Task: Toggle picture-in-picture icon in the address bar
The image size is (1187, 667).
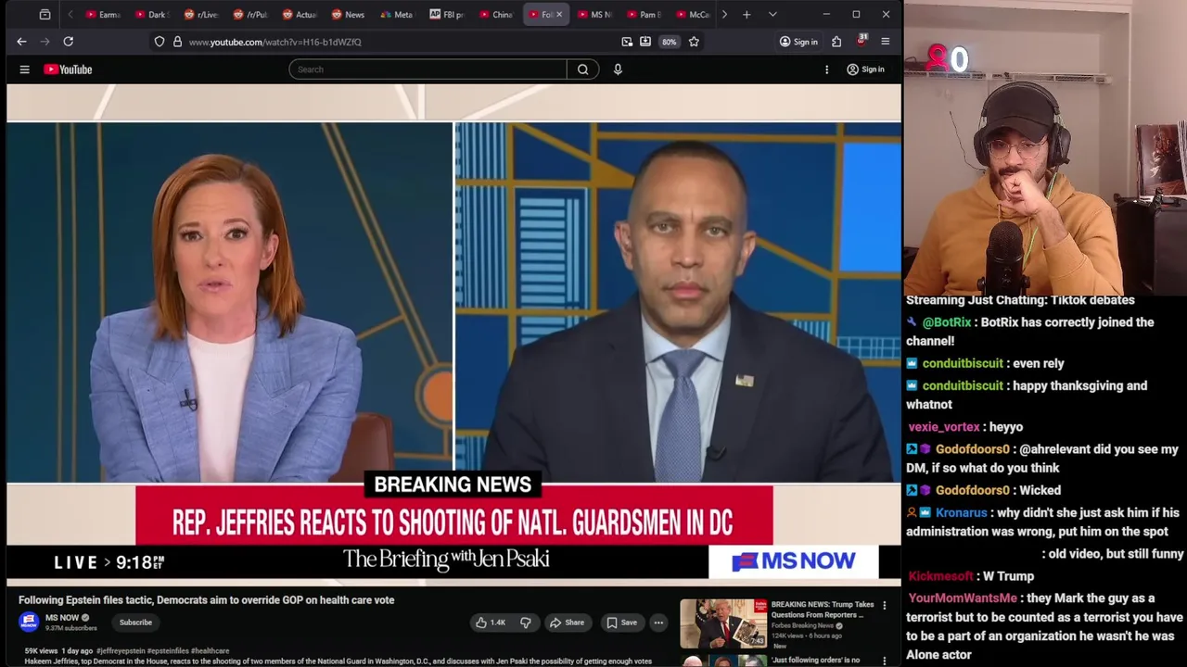Action: click(627, 42)
